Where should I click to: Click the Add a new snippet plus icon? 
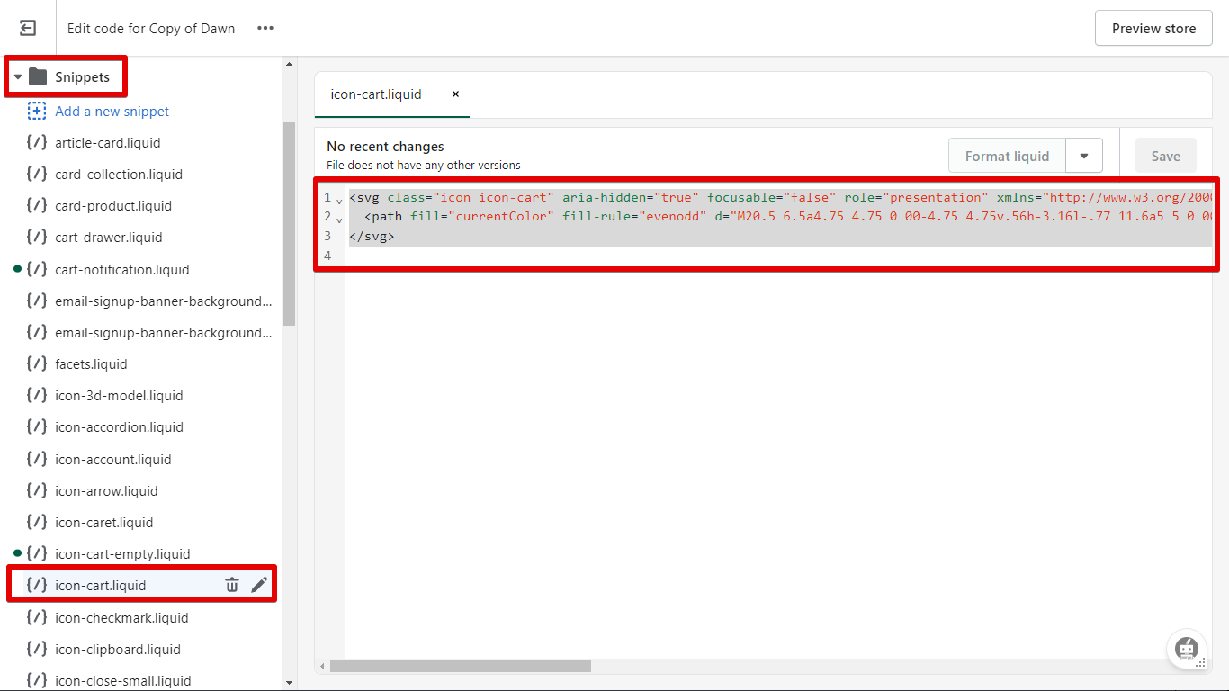[37, 112]
